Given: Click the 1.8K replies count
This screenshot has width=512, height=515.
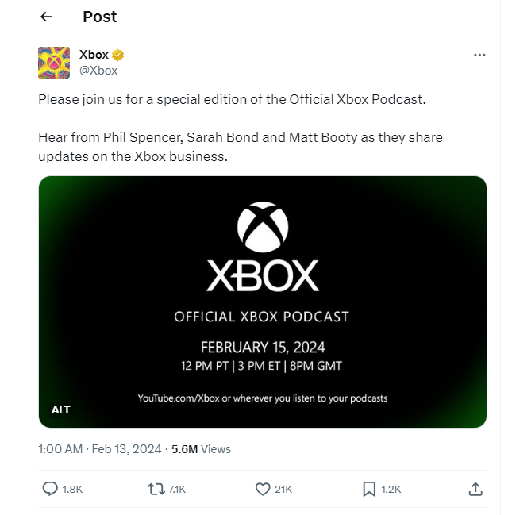Looking at the screenshot, I should [72, 490].
